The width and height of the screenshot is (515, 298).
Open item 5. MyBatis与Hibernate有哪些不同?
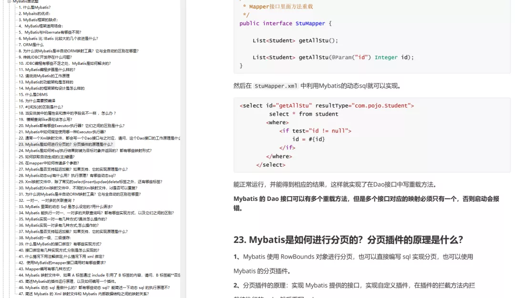[50, 32]
